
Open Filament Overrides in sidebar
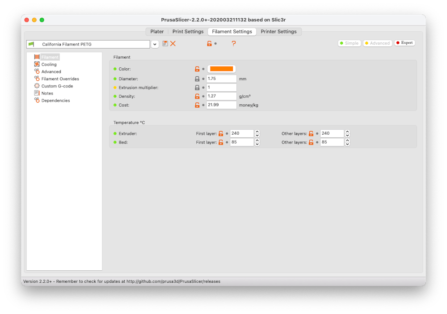[x=57, y=79]
